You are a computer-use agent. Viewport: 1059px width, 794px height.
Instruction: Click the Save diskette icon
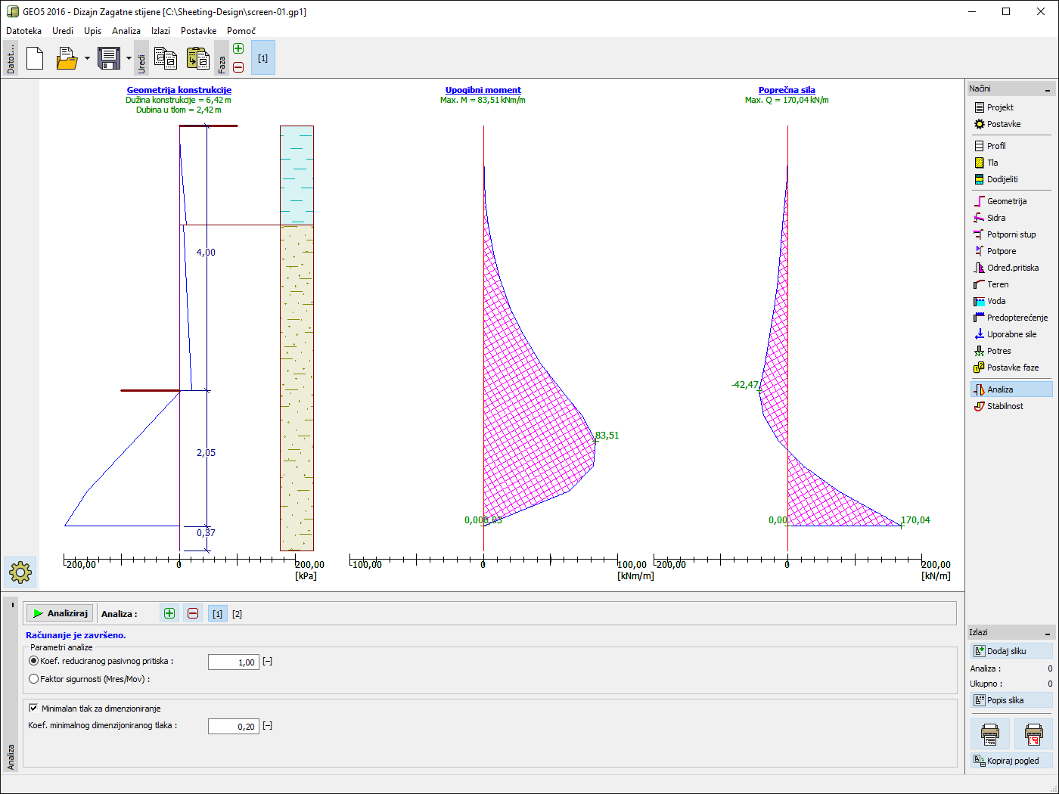click(109, 58)
